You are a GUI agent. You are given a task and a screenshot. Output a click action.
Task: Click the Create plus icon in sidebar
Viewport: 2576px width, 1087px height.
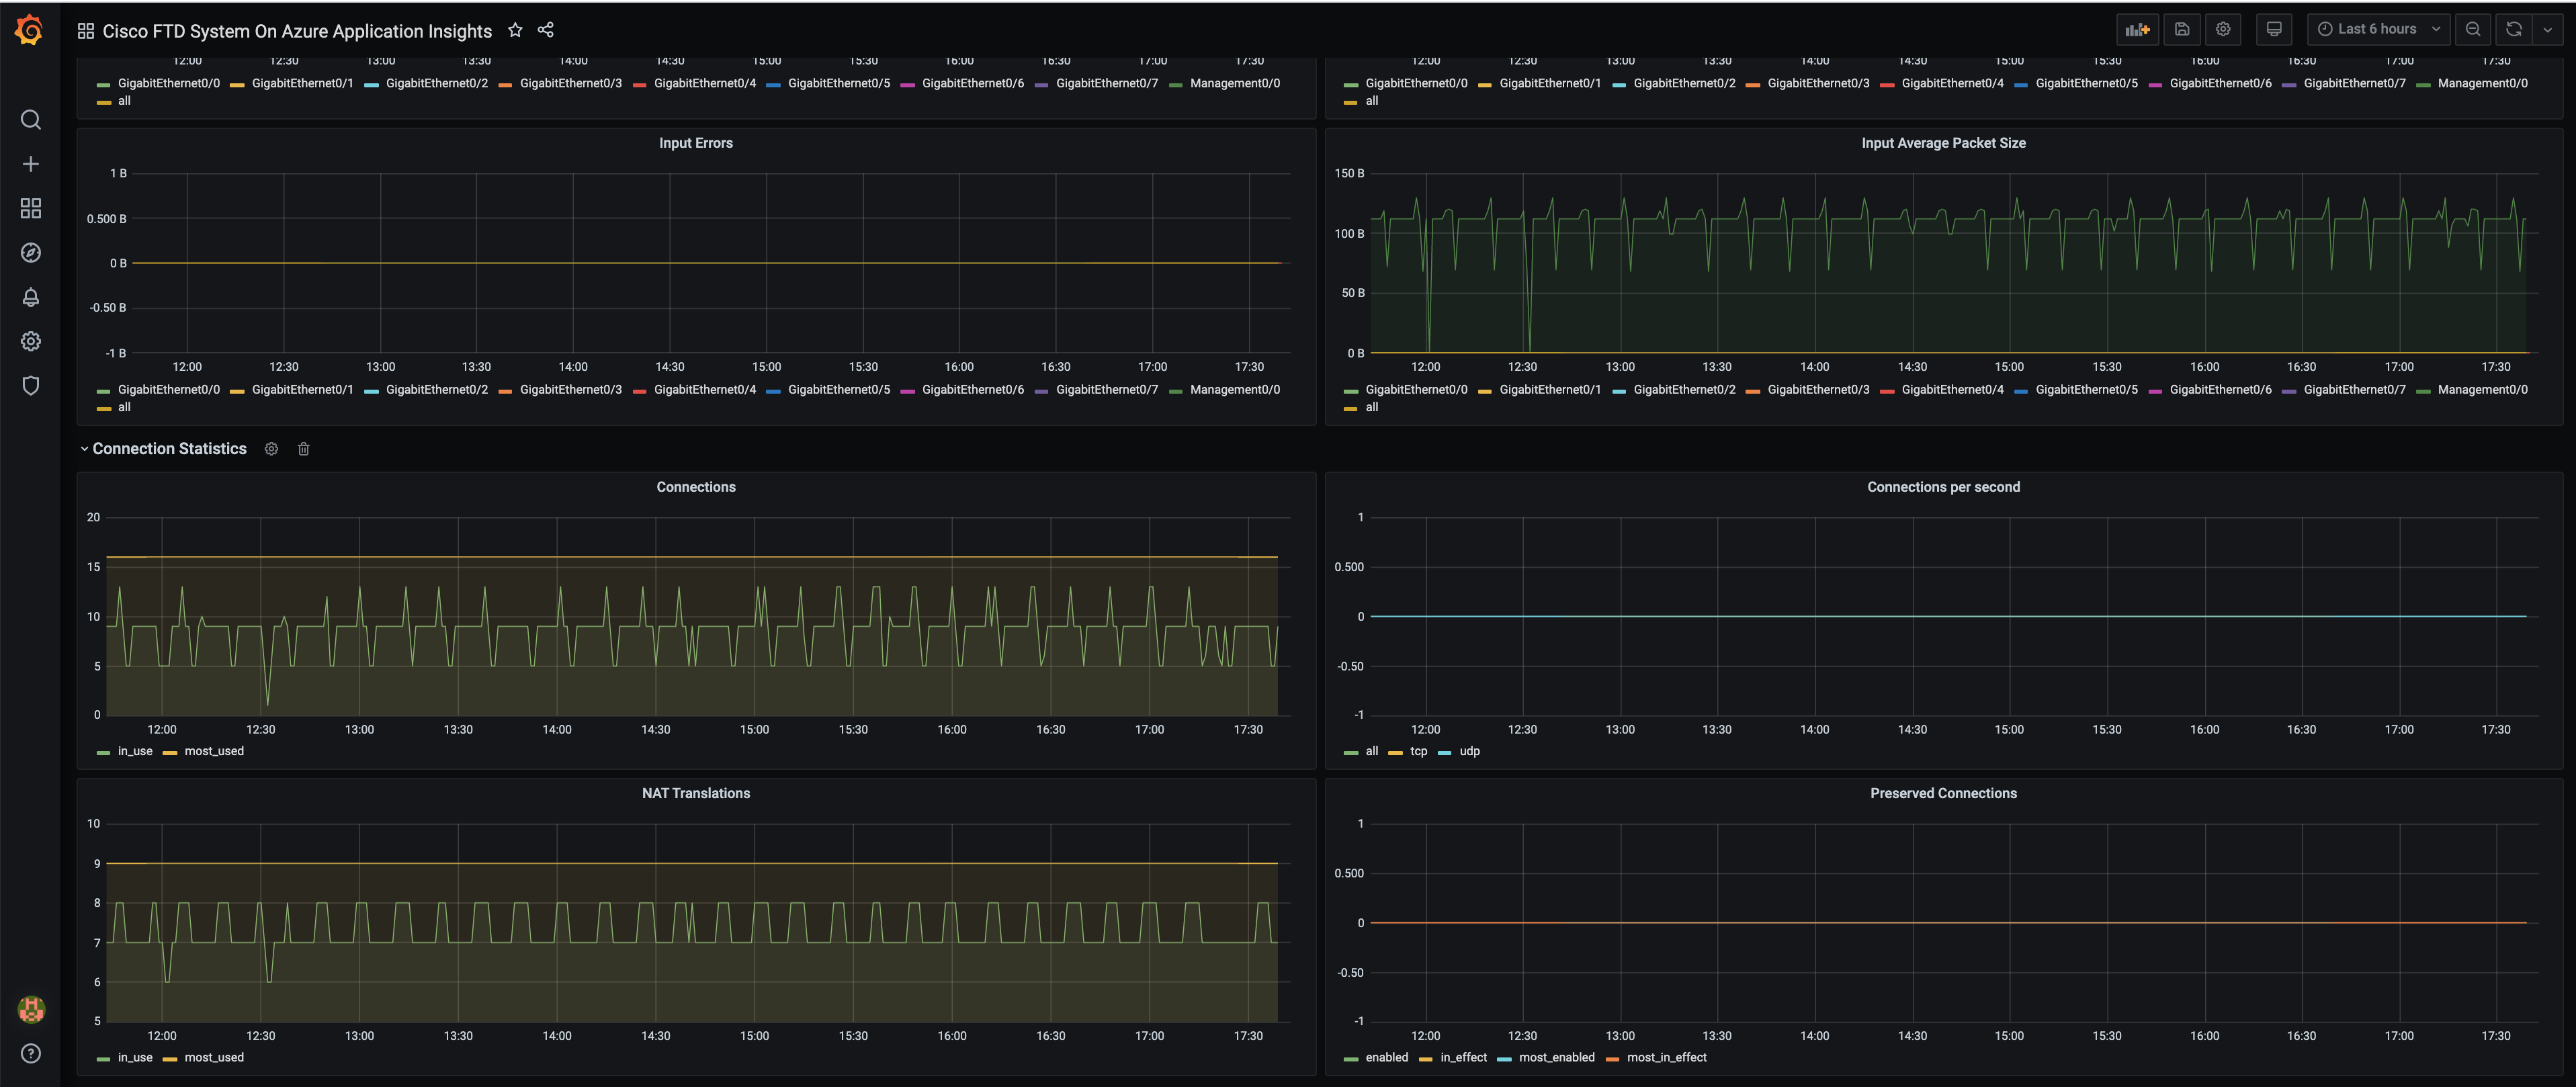click(x=30, y=164)
